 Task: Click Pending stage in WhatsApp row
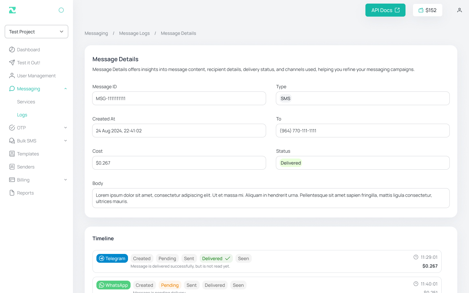pyautogui.click(x=170, y=285)
